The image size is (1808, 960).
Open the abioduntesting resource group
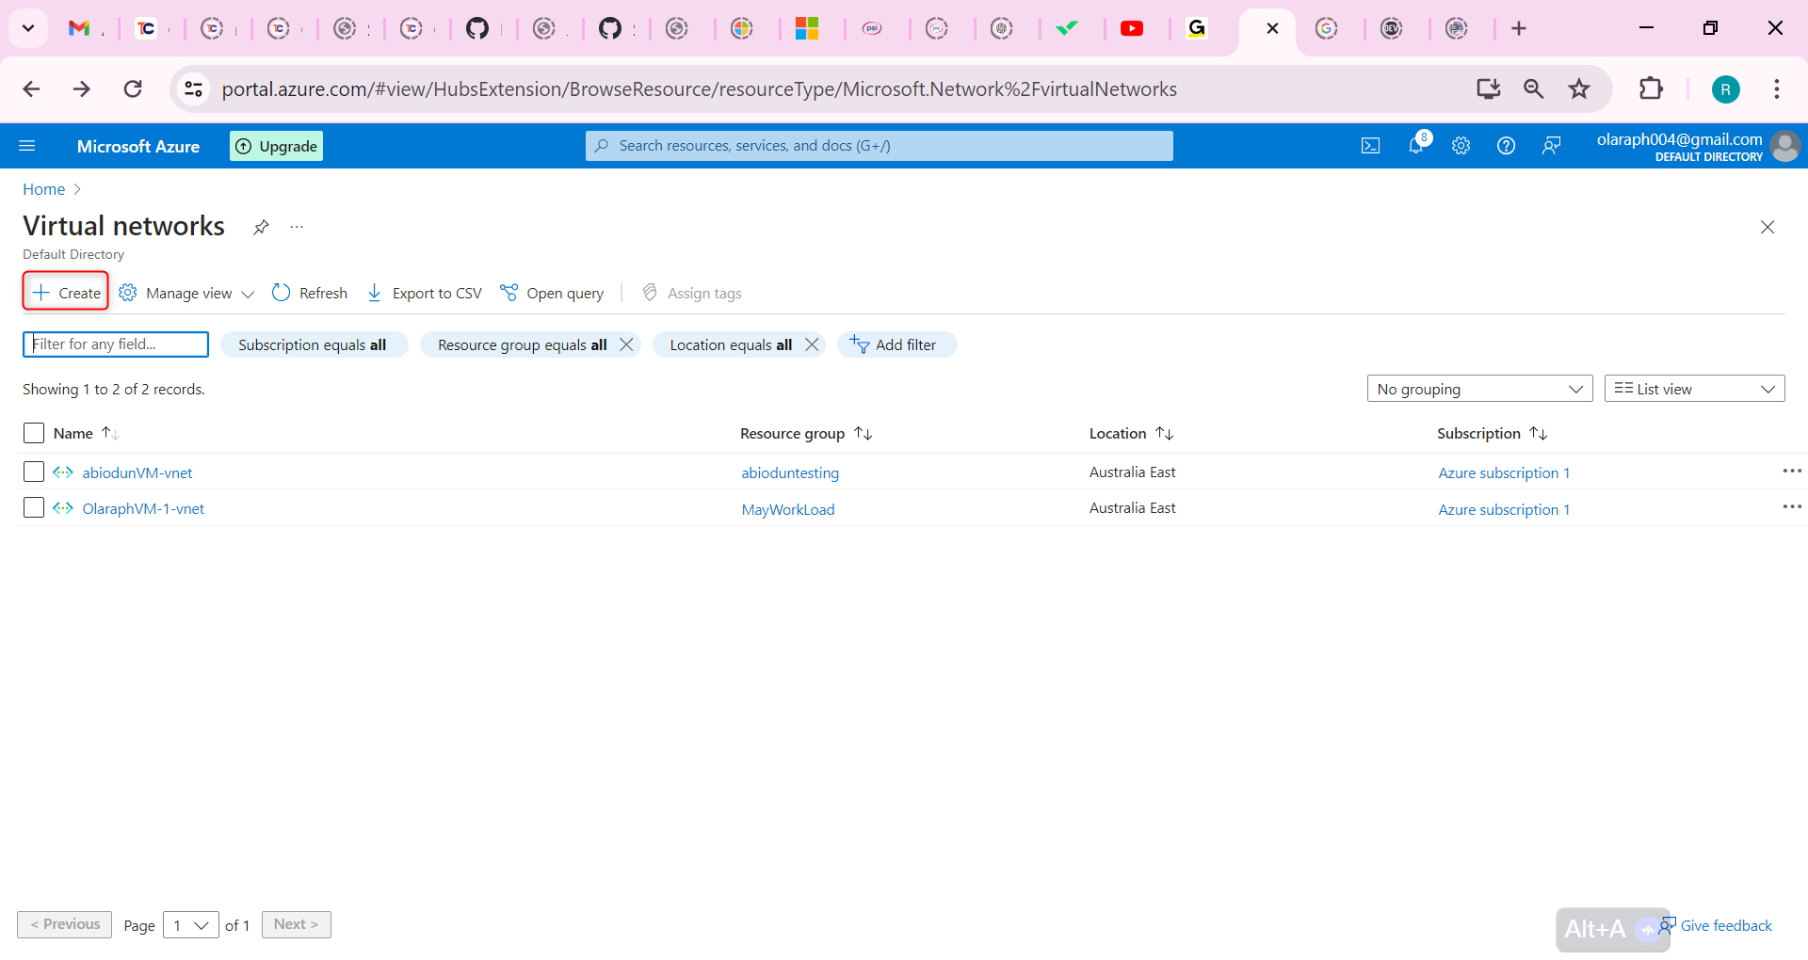(x=790, y=472)
